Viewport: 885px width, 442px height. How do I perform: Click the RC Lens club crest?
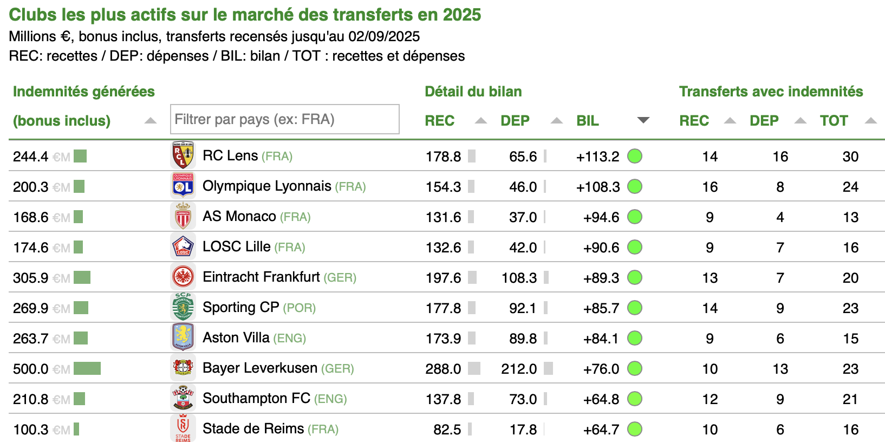pos(183,156)
